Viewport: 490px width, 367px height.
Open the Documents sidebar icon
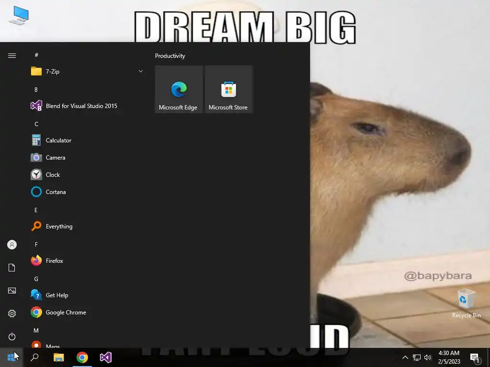12,268
